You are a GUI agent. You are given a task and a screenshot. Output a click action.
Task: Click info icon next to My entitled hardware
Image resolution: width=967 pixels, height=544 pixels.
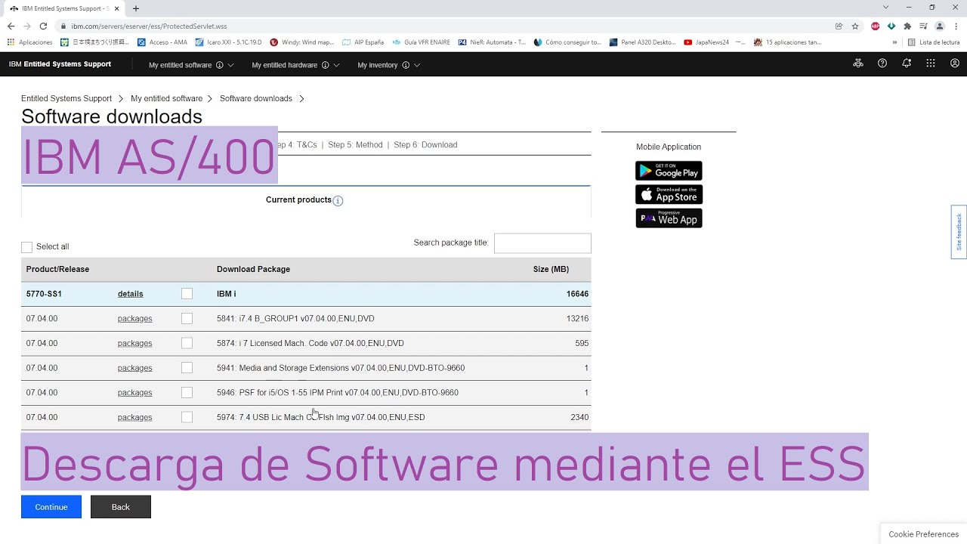(326, 65)
